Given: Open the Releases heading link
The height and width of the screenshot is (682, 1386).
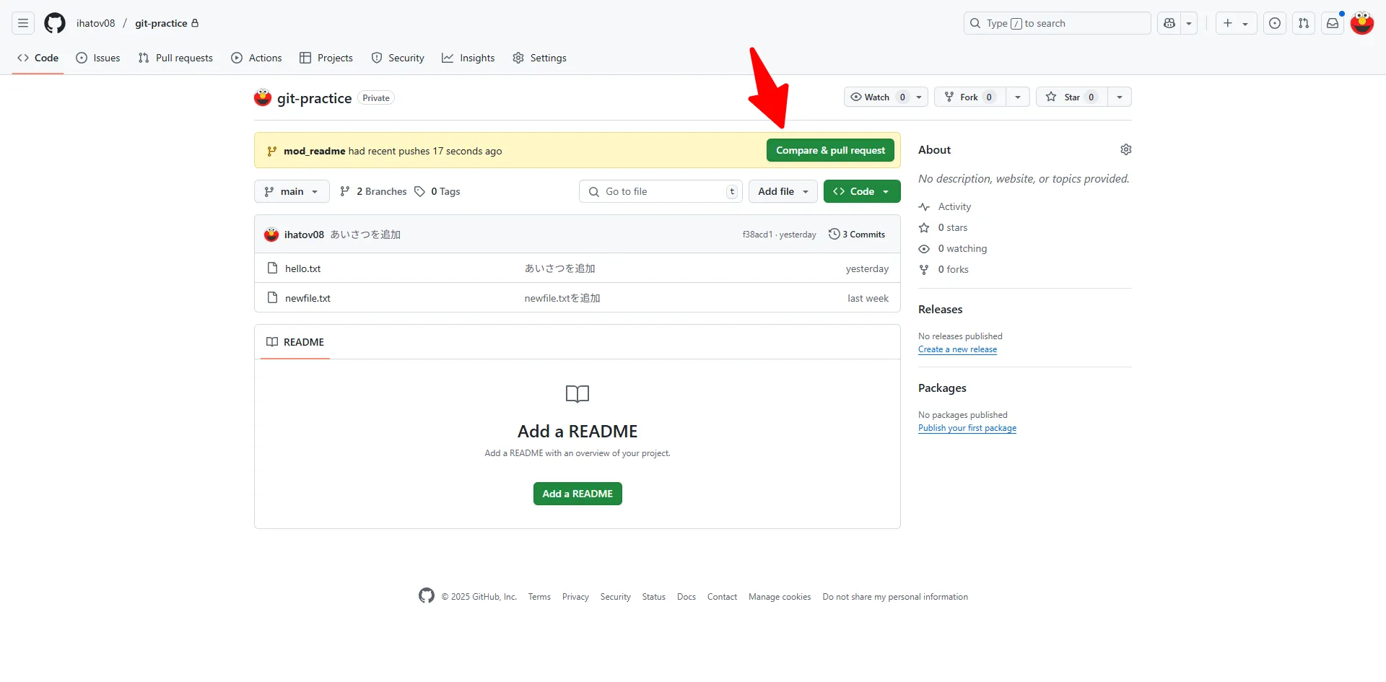Looking at the screenshot, I should (940, 309).
